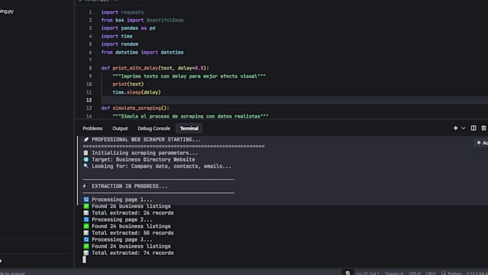
Task: Click Ln 12, Col 1 in status bar
Action: (x=368, y=273)
